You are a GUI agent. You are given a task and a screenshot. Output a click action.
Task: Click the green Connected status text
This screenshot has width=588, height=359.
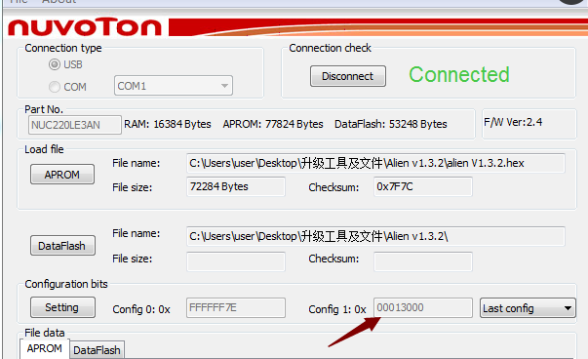(459, 74)
